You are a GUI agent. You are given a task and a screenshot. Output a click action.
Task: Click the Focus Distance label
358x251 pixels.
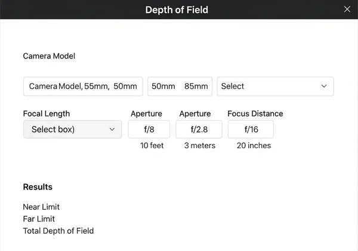coord(255,114)
